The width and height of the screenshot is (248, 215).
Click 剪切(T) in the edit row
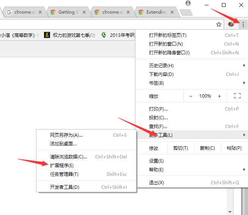click(181, 148)
